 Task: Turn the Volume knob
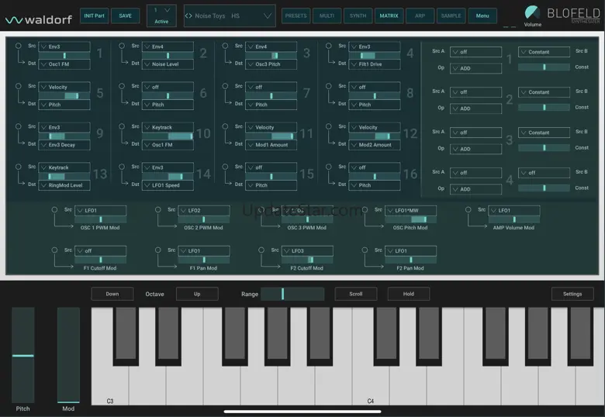point(532,12)
